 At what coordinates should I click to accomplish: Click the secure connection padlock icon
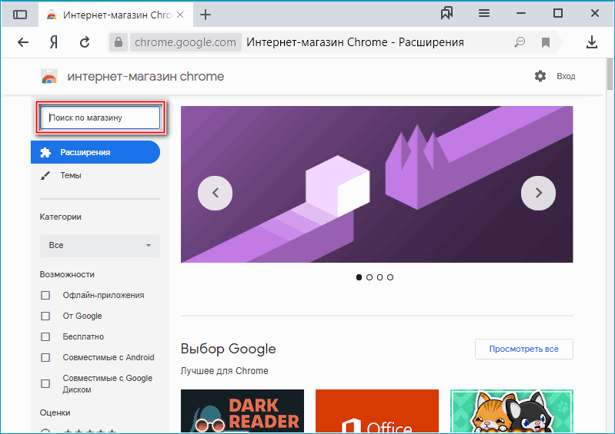[118, 42]
